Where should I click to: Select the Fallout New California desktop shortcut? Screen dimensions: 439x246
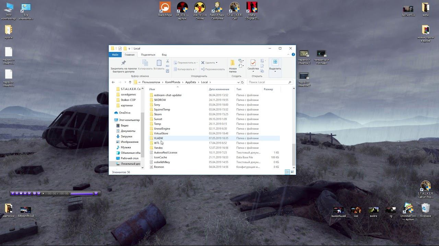click(217, 11)
